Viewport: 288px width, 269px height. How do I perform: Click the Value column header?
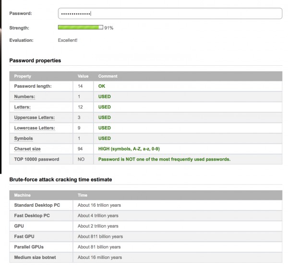pyautogui.click(x=83, y=76)
